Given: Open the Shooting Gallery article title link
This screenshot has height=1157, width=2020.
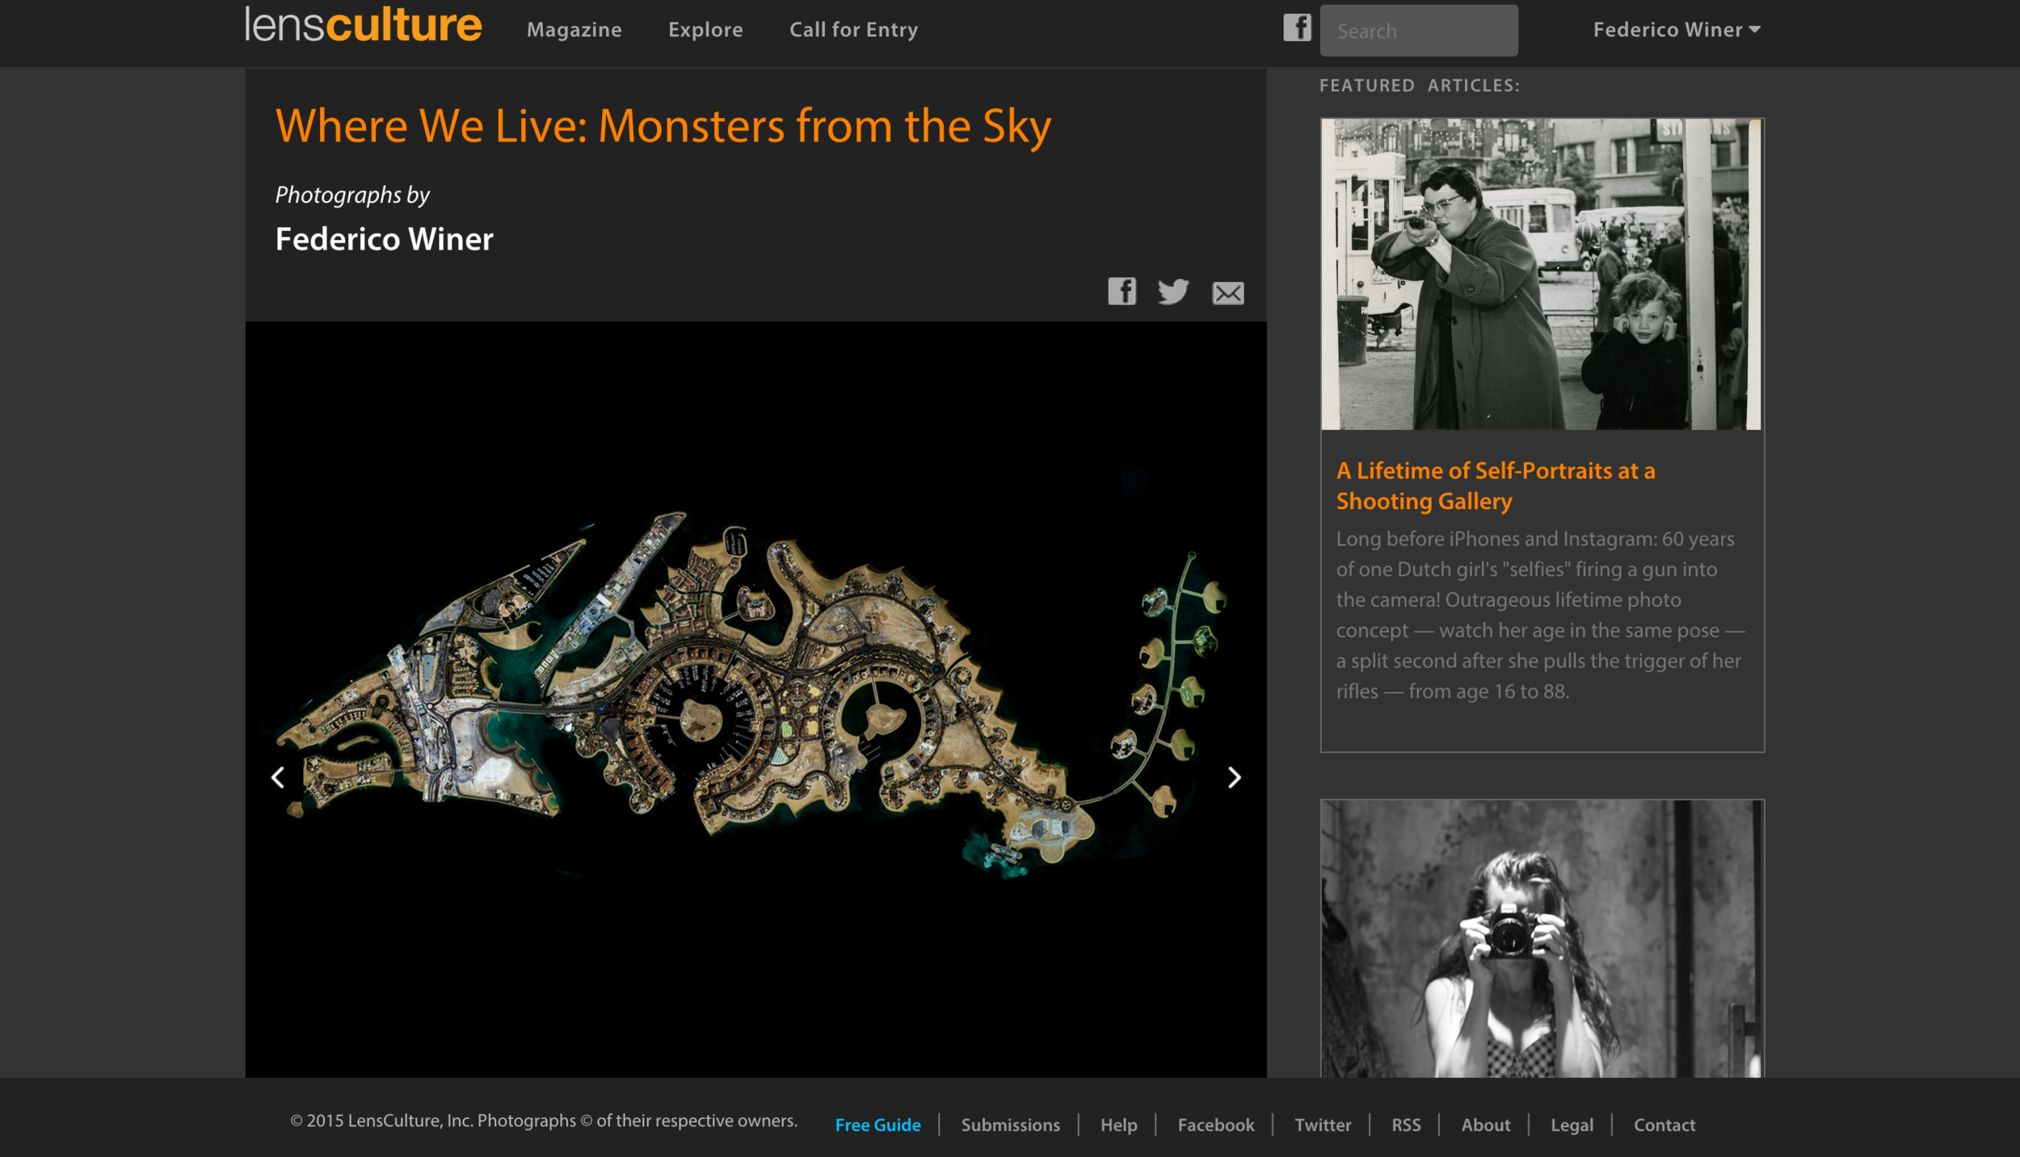Looking at the screenshot, I should click(1496, 486).
